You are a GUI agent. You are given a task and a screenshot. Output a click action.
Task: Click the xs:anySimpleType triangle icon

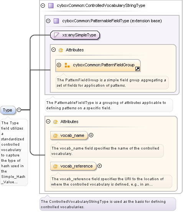click(x=56, y=35)
